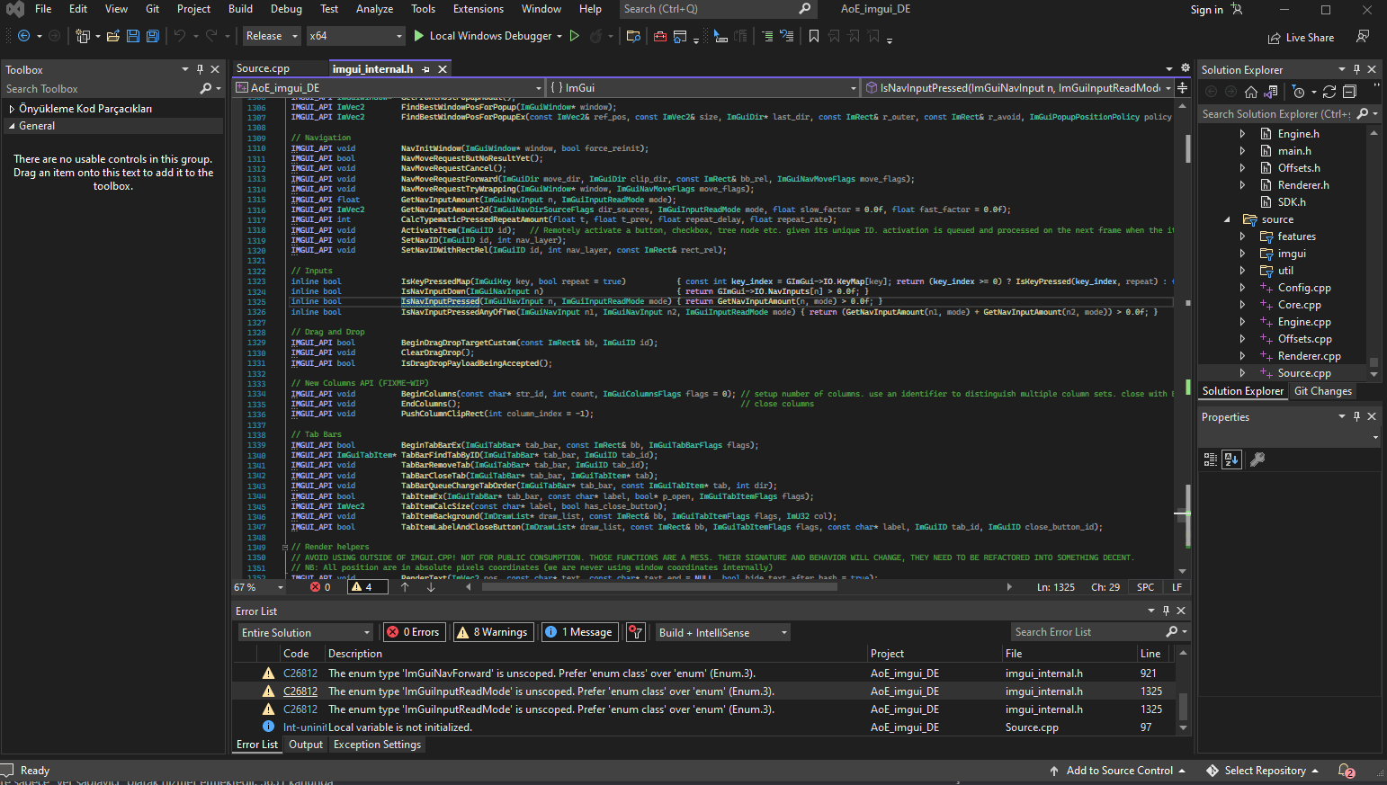Switch to the Output tab
The height and width of the screenshot is (785, 1387).
point(306,745)
